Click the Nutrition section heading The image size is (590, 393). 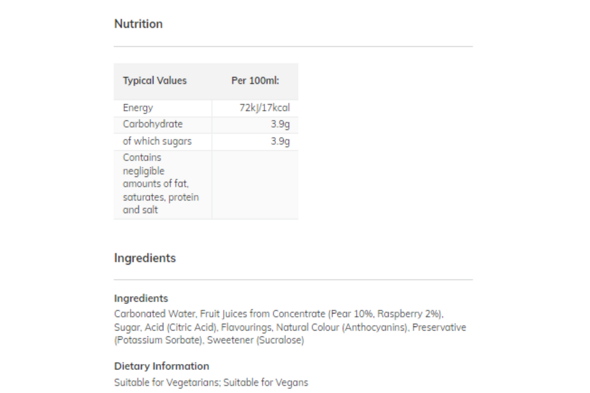tap(138, 24)
